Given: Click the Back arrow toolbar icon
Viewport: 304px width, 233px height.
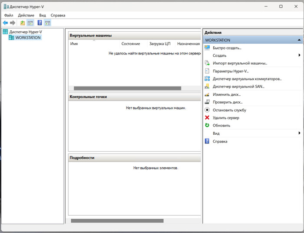Looking at the screenshot, I should click(5, 23).
